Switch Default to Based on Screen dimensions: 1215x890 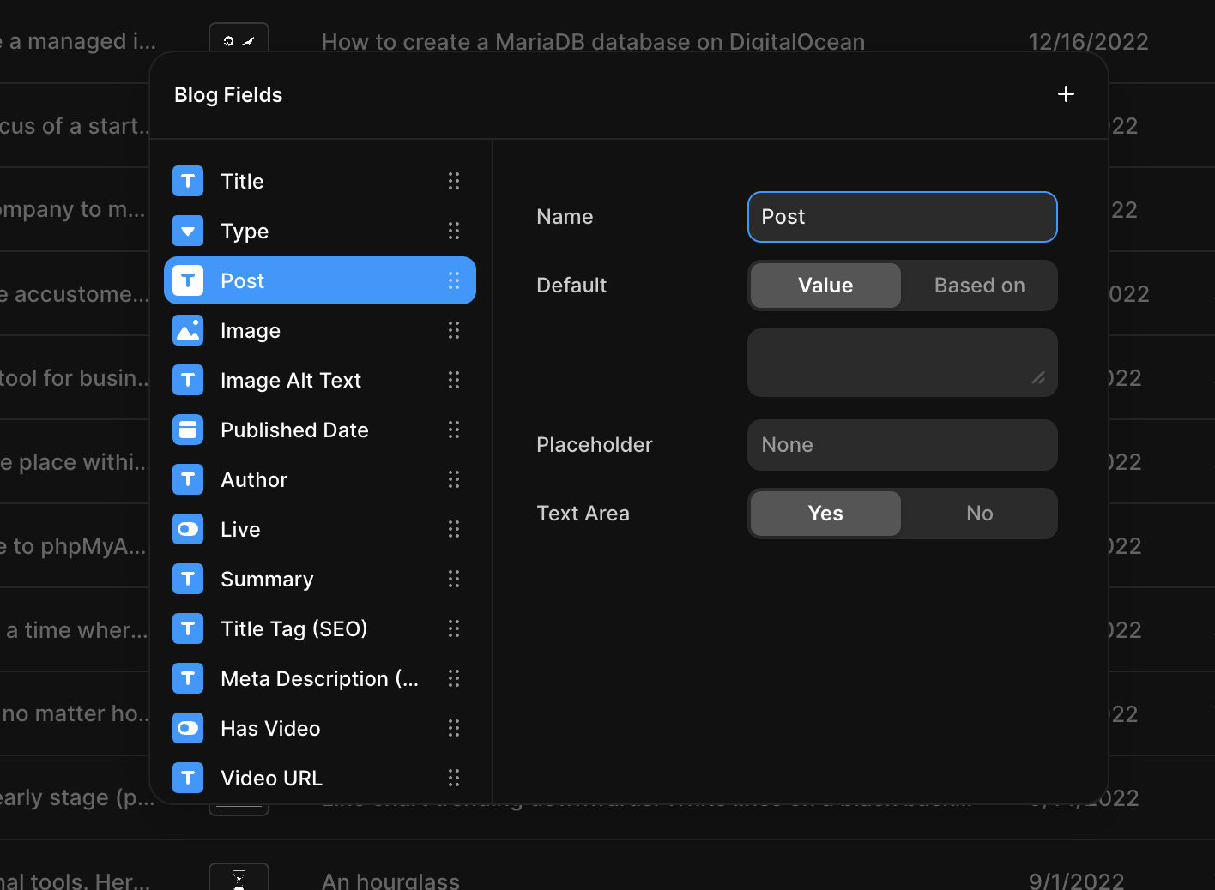pyautogui.click(x=979, y=286)
